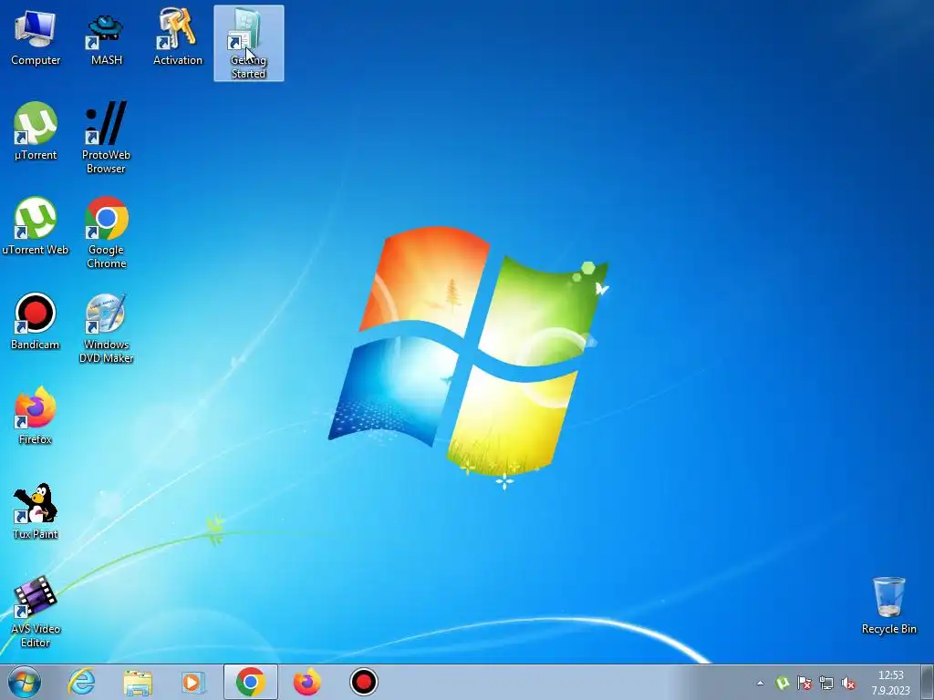Screen dimensions: 934x700
Task: Select the uTorrent Web shortcut
Action: pyautogui.click(x=36, y=226)
